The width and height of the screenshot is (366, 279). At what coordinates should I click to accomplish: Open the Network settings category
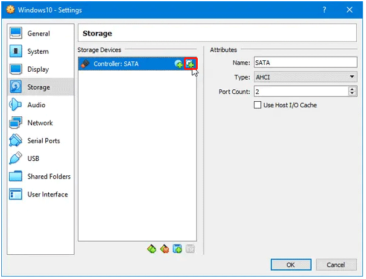click(x=40, y=123)
